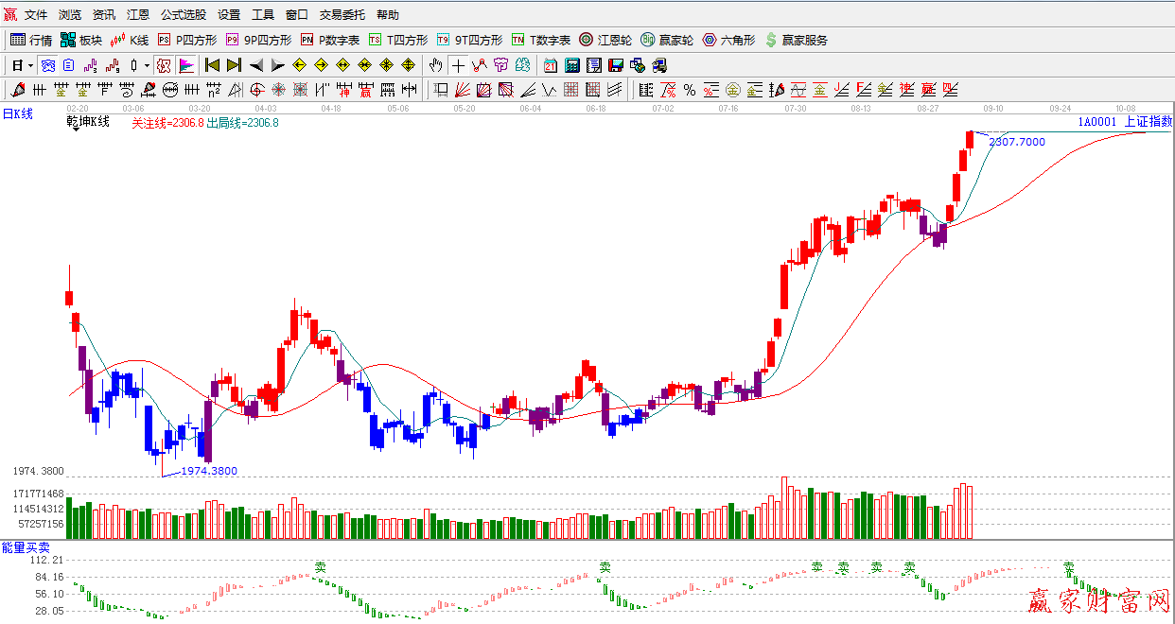Click the calculator icon in toolbar
Viewport: 1175px width, 624px height.
pos(572,65)
